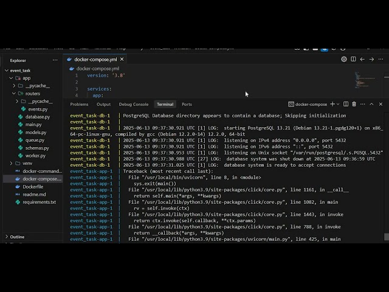Viewport: 389px width, 292px height.
Task: Click uvicorn/main.py line 425 path
Action: pyautogui.click(x=216, y=239)
